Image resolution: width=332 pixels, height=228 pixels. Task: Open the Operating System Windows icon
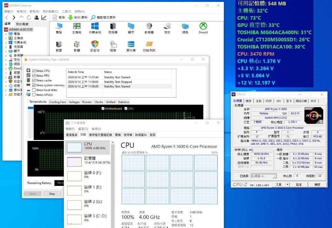(x=95, y=28)
